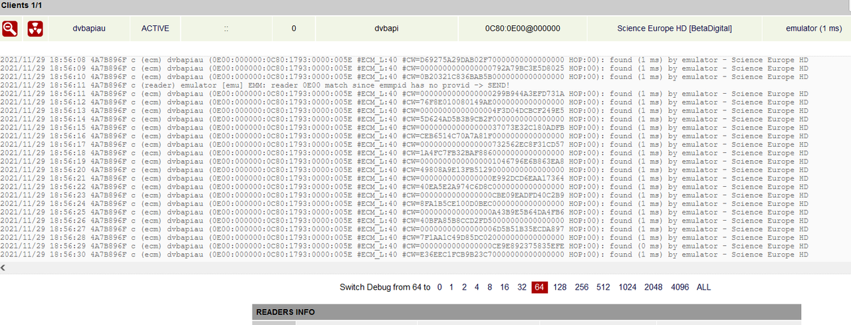Click the dvbapi protocol cell
Screen dimensions: 851x325
(388, 29)
